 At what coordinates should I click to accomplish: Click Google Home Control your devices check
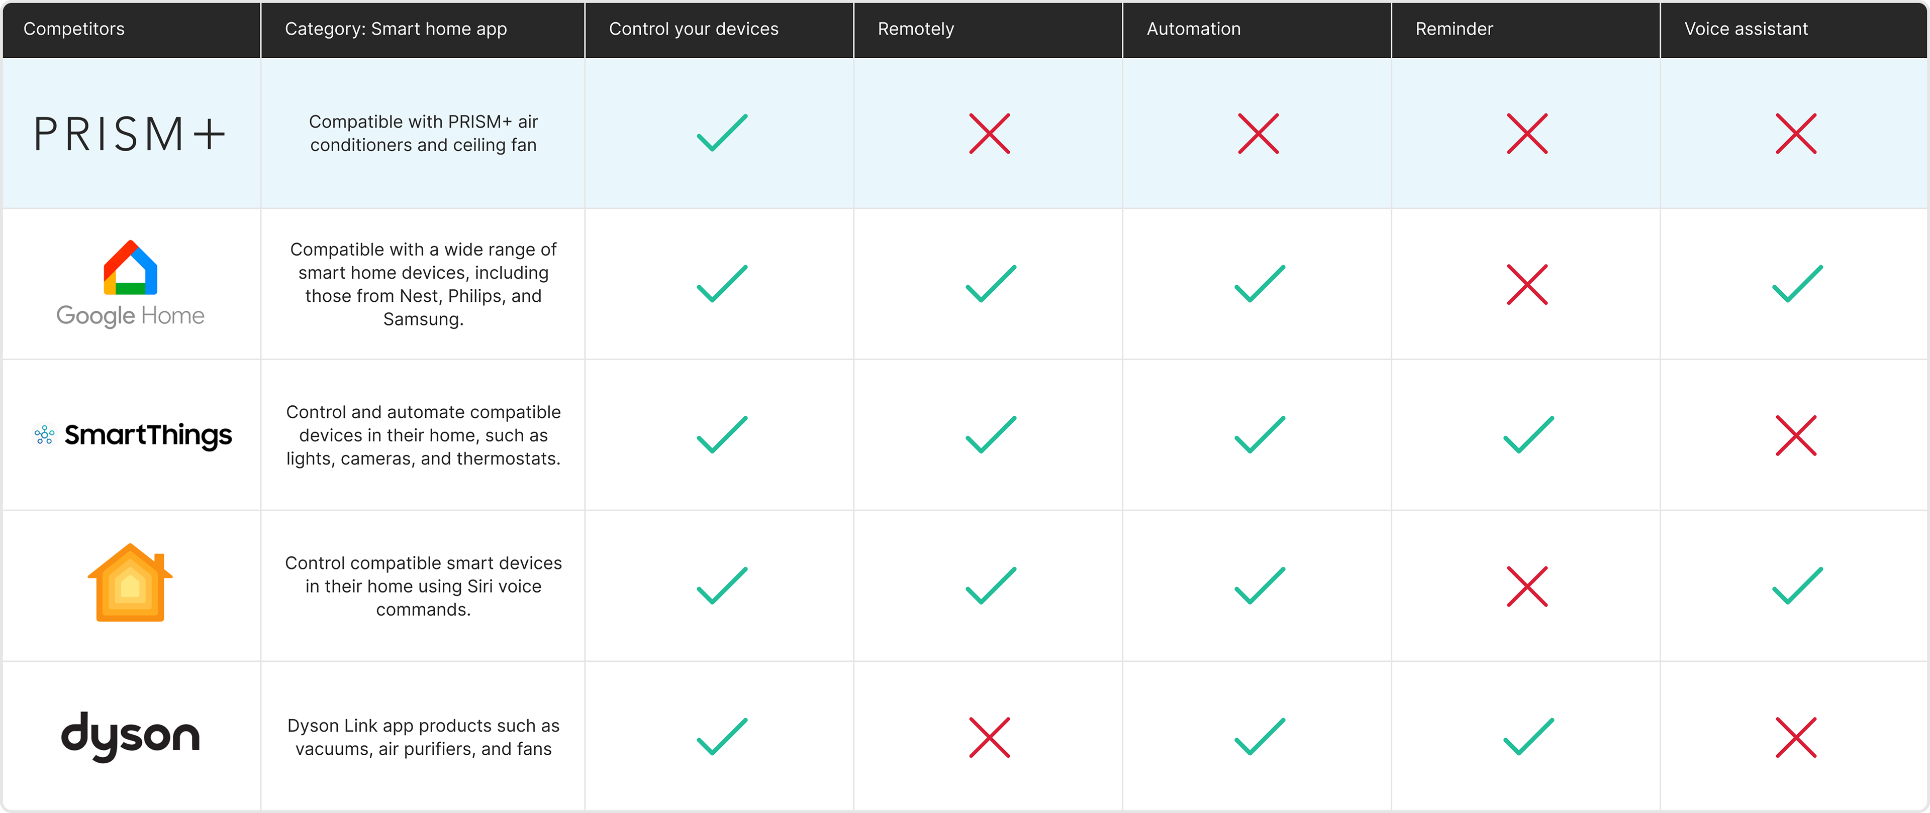(722, 284)
